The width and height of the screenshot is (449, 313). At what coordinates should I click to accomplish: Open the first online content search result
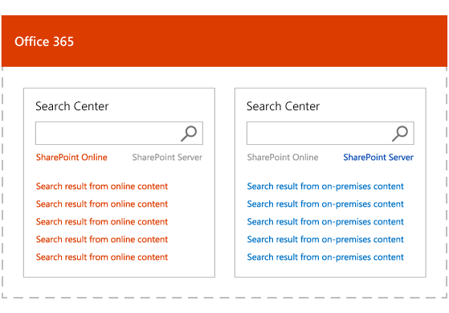tap(102, 186)
